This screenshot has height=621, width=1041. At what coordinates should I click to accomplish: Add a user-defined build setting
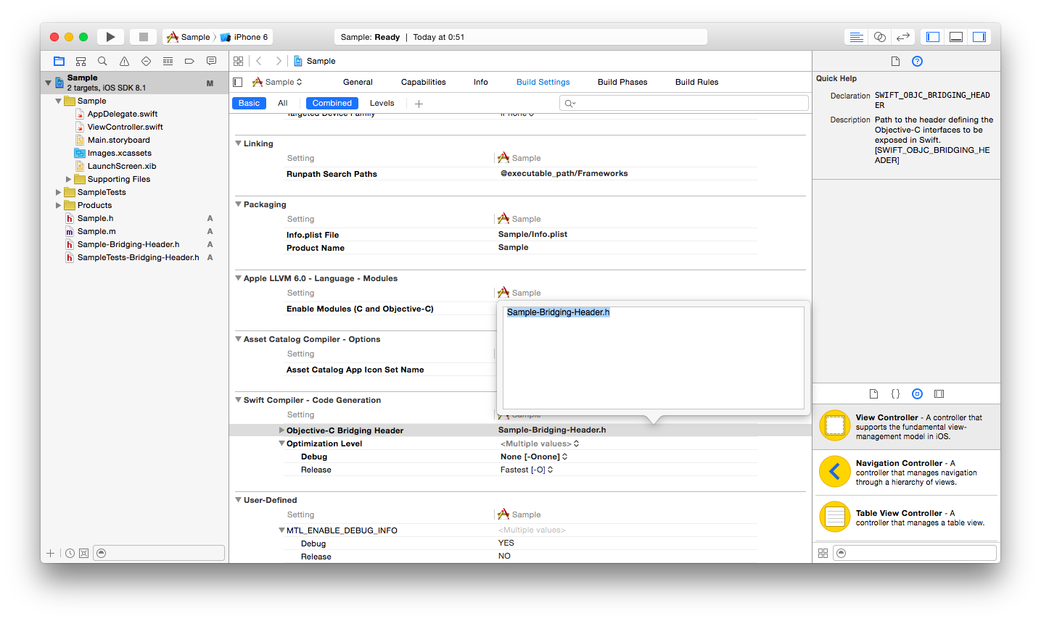[x=419, y=104]
